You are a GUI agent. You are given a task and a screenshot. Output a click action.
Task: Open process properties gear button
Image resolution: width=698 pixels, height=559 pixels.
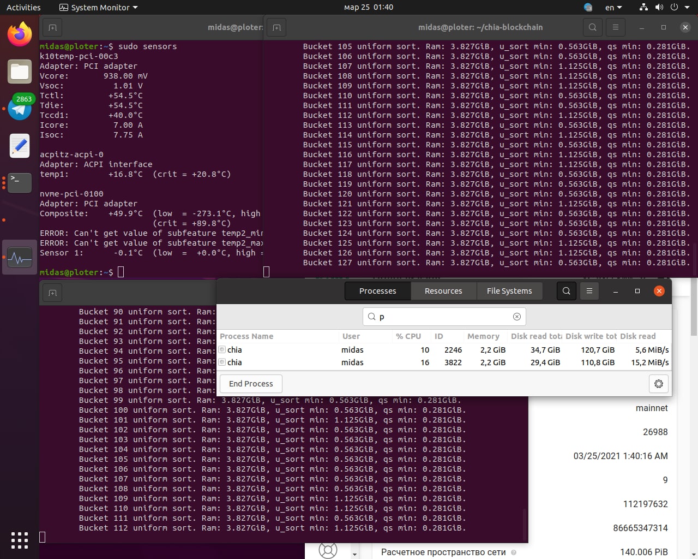pos(659,384)
